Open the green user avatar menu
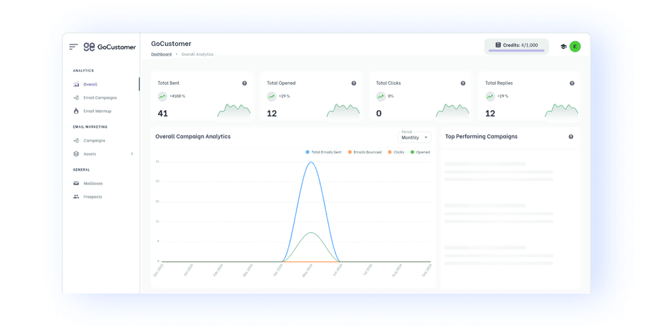This screenshot has height=326, width=653. pos(575,46)
